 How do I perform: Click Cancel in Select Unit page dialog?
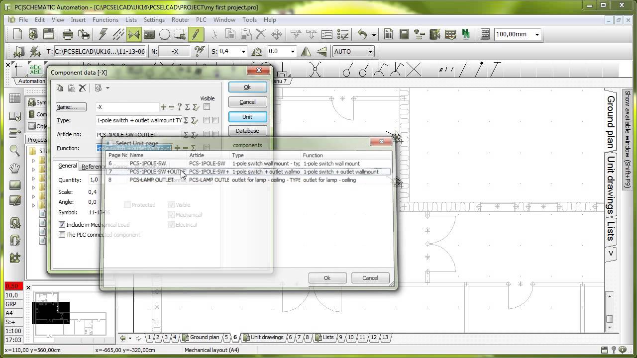[370, 278]
